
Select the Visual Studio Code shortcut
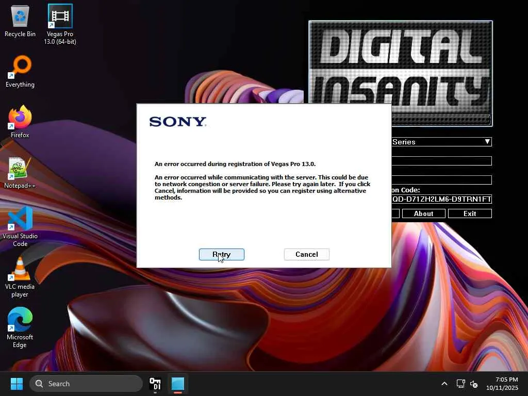pos(20,227)
